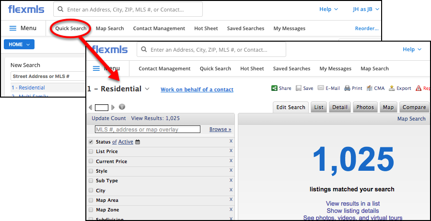431x221 pixels.
Task: Click the Save disk icon
Action: 298,88
